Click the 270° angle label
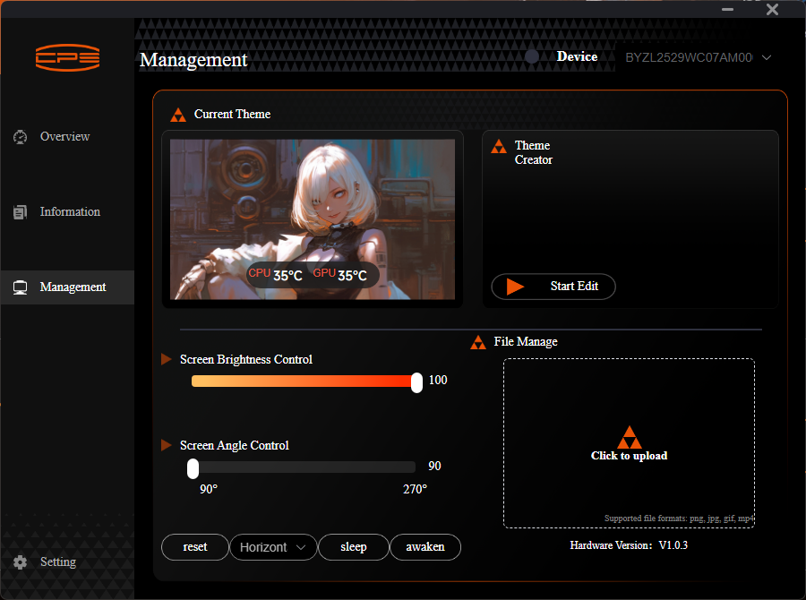This screenshot has height=600, width=806. [x=415, y=489]
